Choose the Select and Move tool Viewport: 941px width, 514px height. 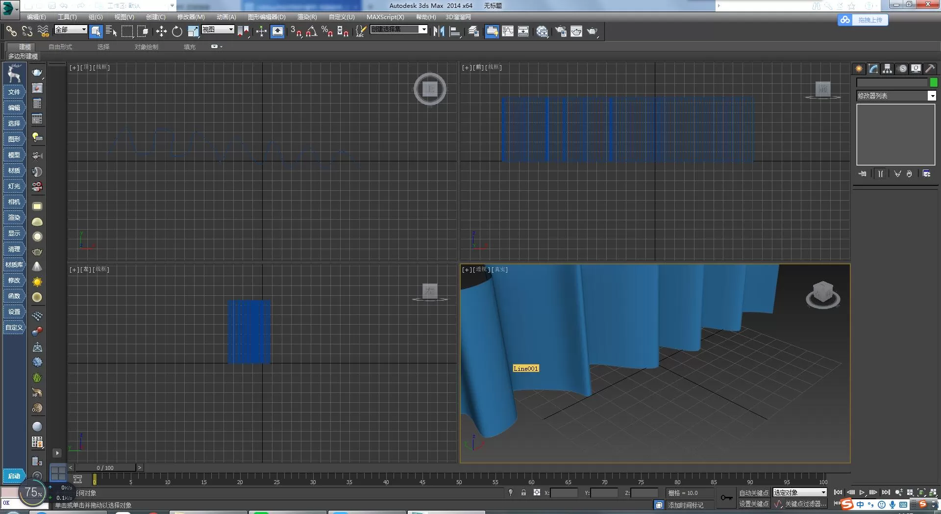pyautogui.click(x=161, y=31)
